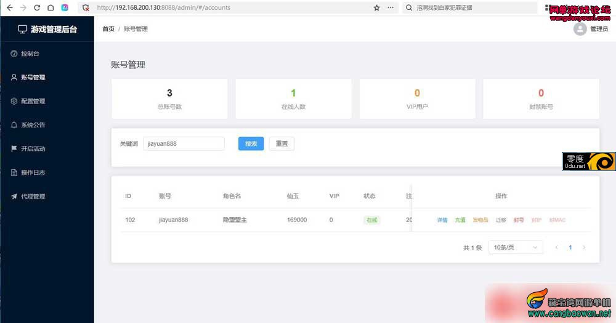Click the 总账号数 stat card showing 3
Image resolution: width=616 pixels, height=323 pixels.
(169, 99)
